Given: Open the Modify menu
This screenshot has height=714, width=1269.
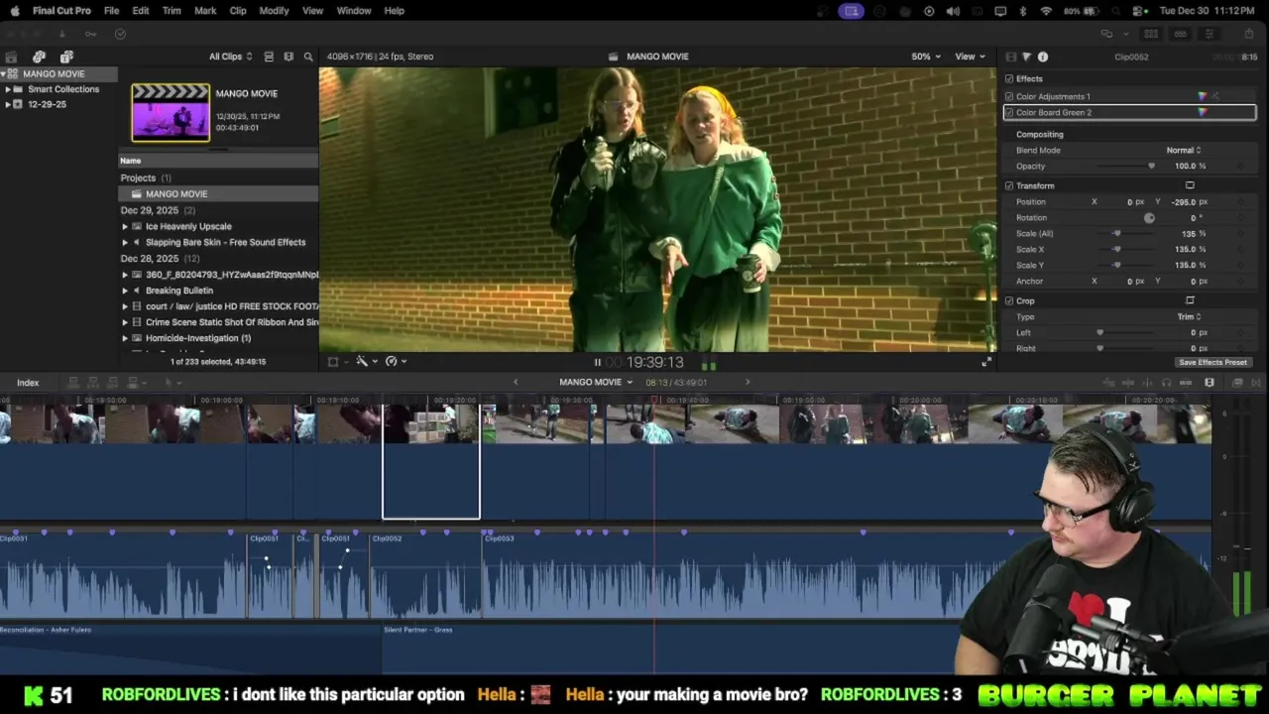Looking at the screenshot, I should pos(274,11).
